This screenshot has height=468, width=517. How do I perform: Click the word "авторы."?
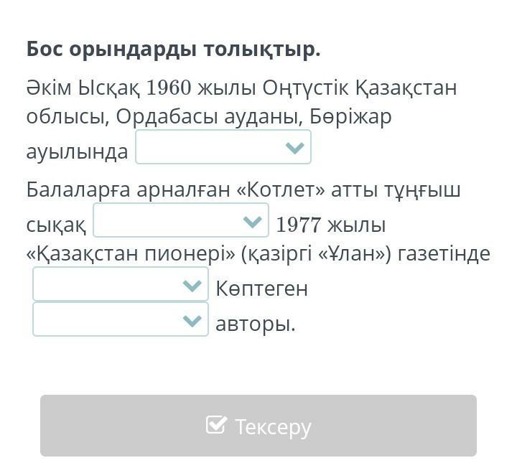pos(256,324)
